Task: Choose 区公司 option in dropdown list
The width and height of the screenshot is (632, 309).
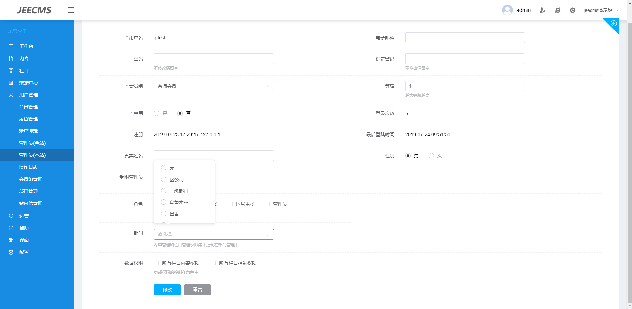Action: (x=184, y=179)
